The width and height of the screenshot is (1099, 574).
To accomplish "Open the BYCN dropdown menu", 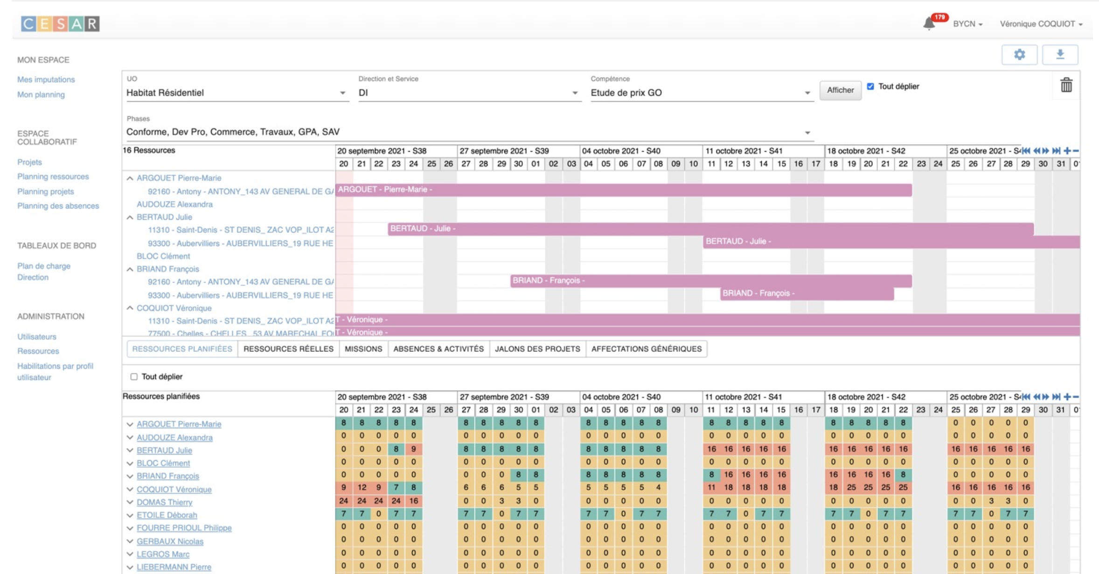I will coord(967,24).
